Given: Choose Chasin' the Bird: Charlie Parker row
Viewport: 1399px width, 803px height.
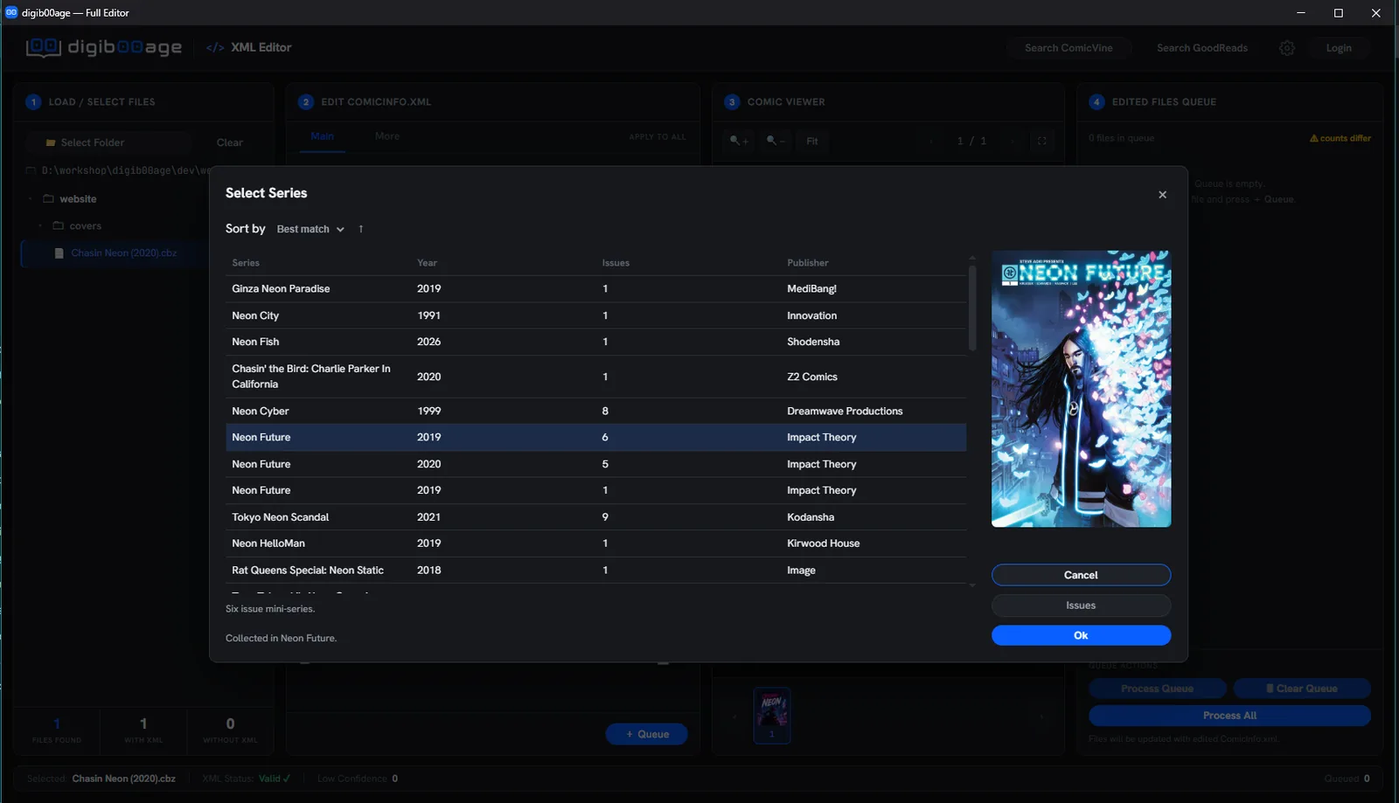Looking at the screenshot, I should click(595, 377).
